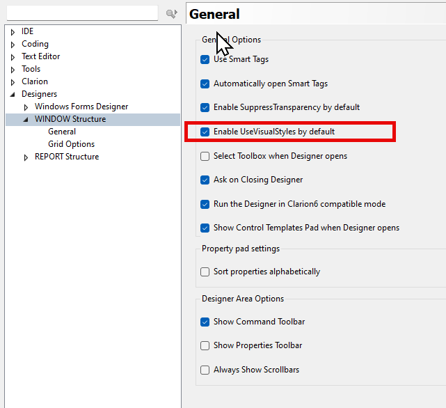The image size is (446, 408).
Task: Expand the Windows Forms Designer node
Action: click(x=26, y=107)
